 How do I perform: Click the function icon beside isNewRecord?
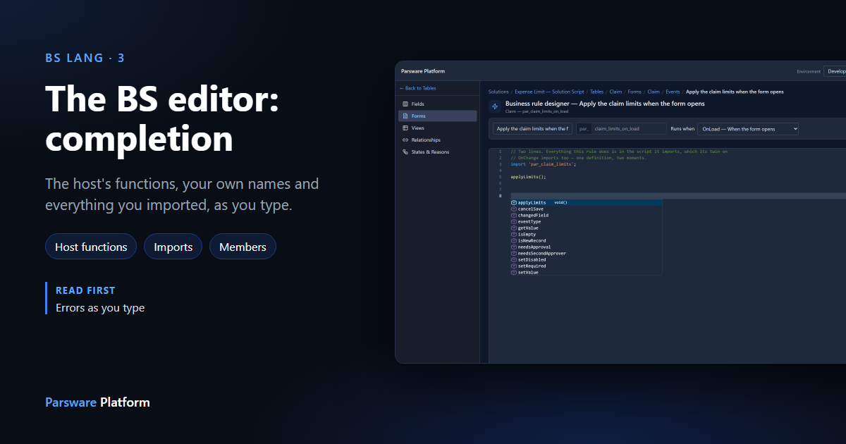coord(514,241)
